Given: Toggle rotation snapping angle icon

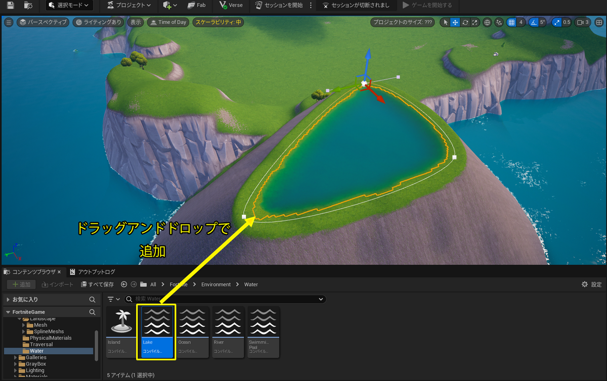Looking at the screenshot, I should pos(534,22).
